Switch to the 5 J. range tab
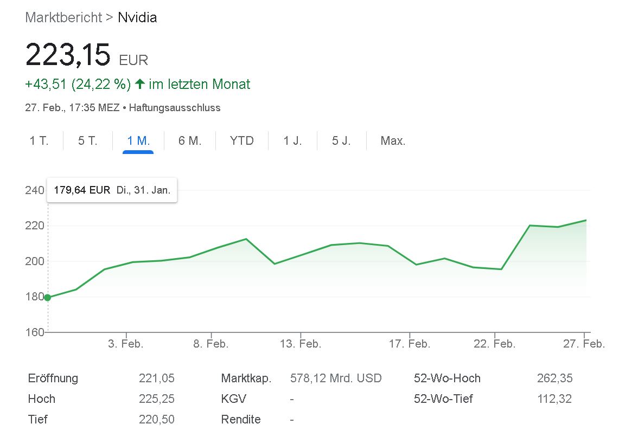 [341, 141]
